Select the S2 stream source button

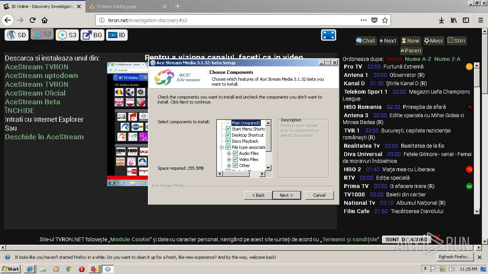pos(42,34)
